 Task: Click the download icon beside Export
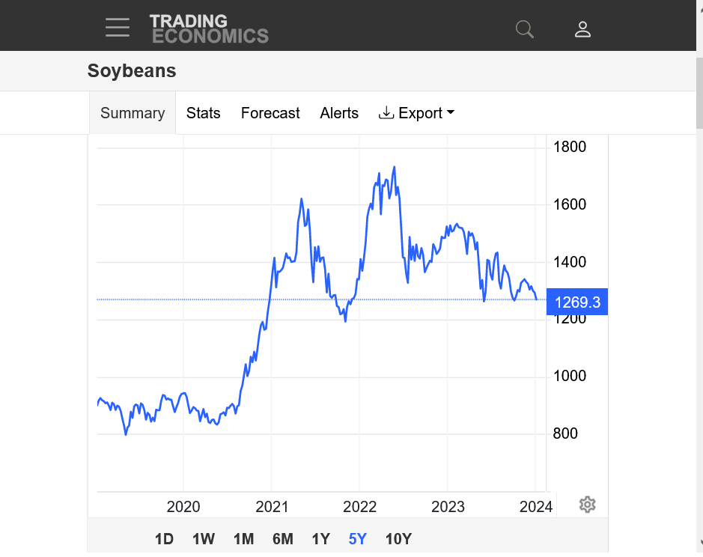[x=386, y=113]
